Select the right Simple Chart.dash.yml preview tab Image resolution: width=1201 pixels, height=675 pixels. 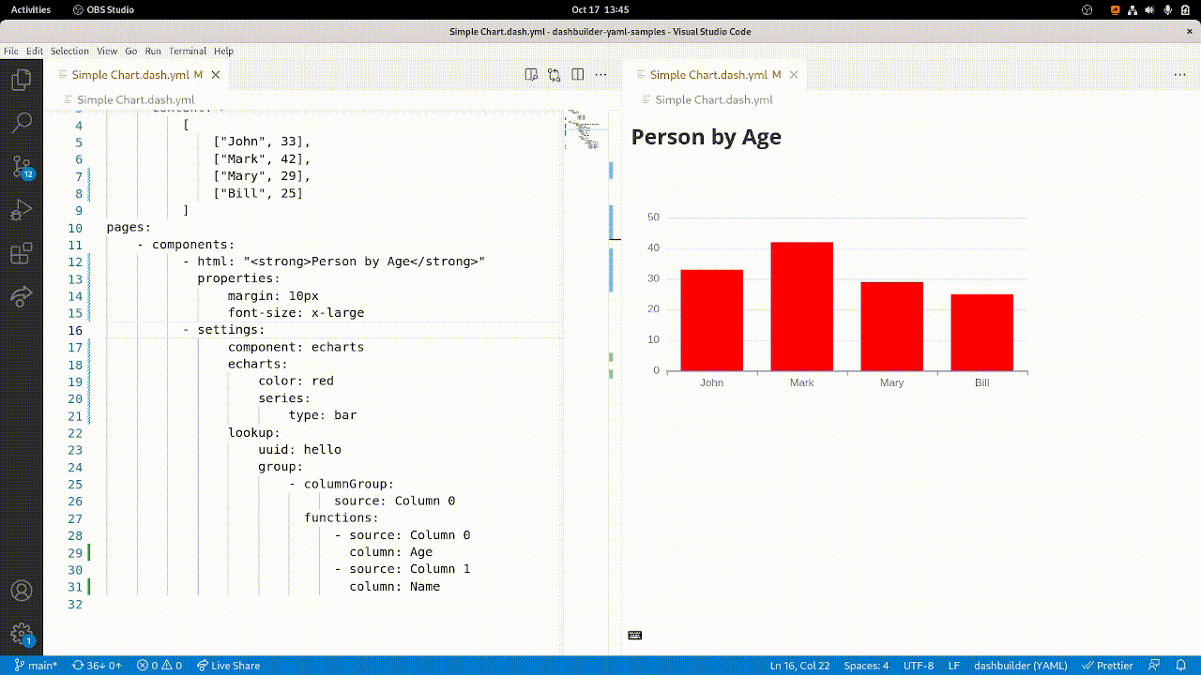coord(715,74)
